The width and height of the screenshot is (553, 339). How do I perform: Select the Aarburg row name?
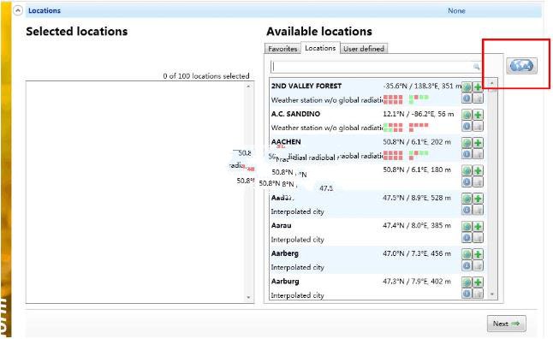(x=285, y=282)
